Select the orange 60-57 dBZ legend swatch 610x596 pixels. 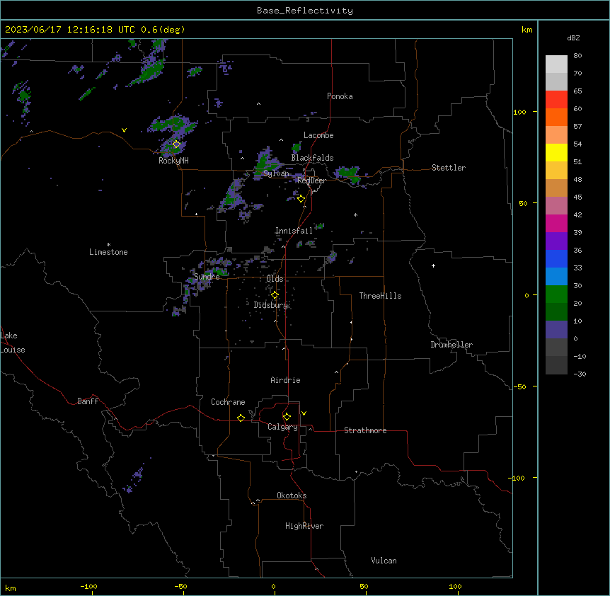click(556, 117)
